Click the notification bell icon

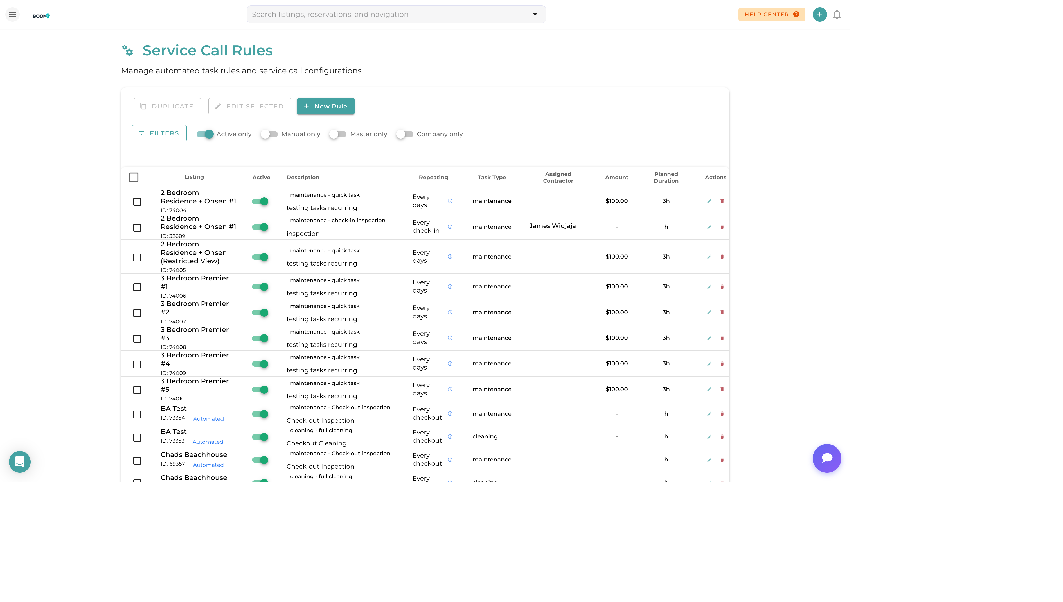click(837, 14)
